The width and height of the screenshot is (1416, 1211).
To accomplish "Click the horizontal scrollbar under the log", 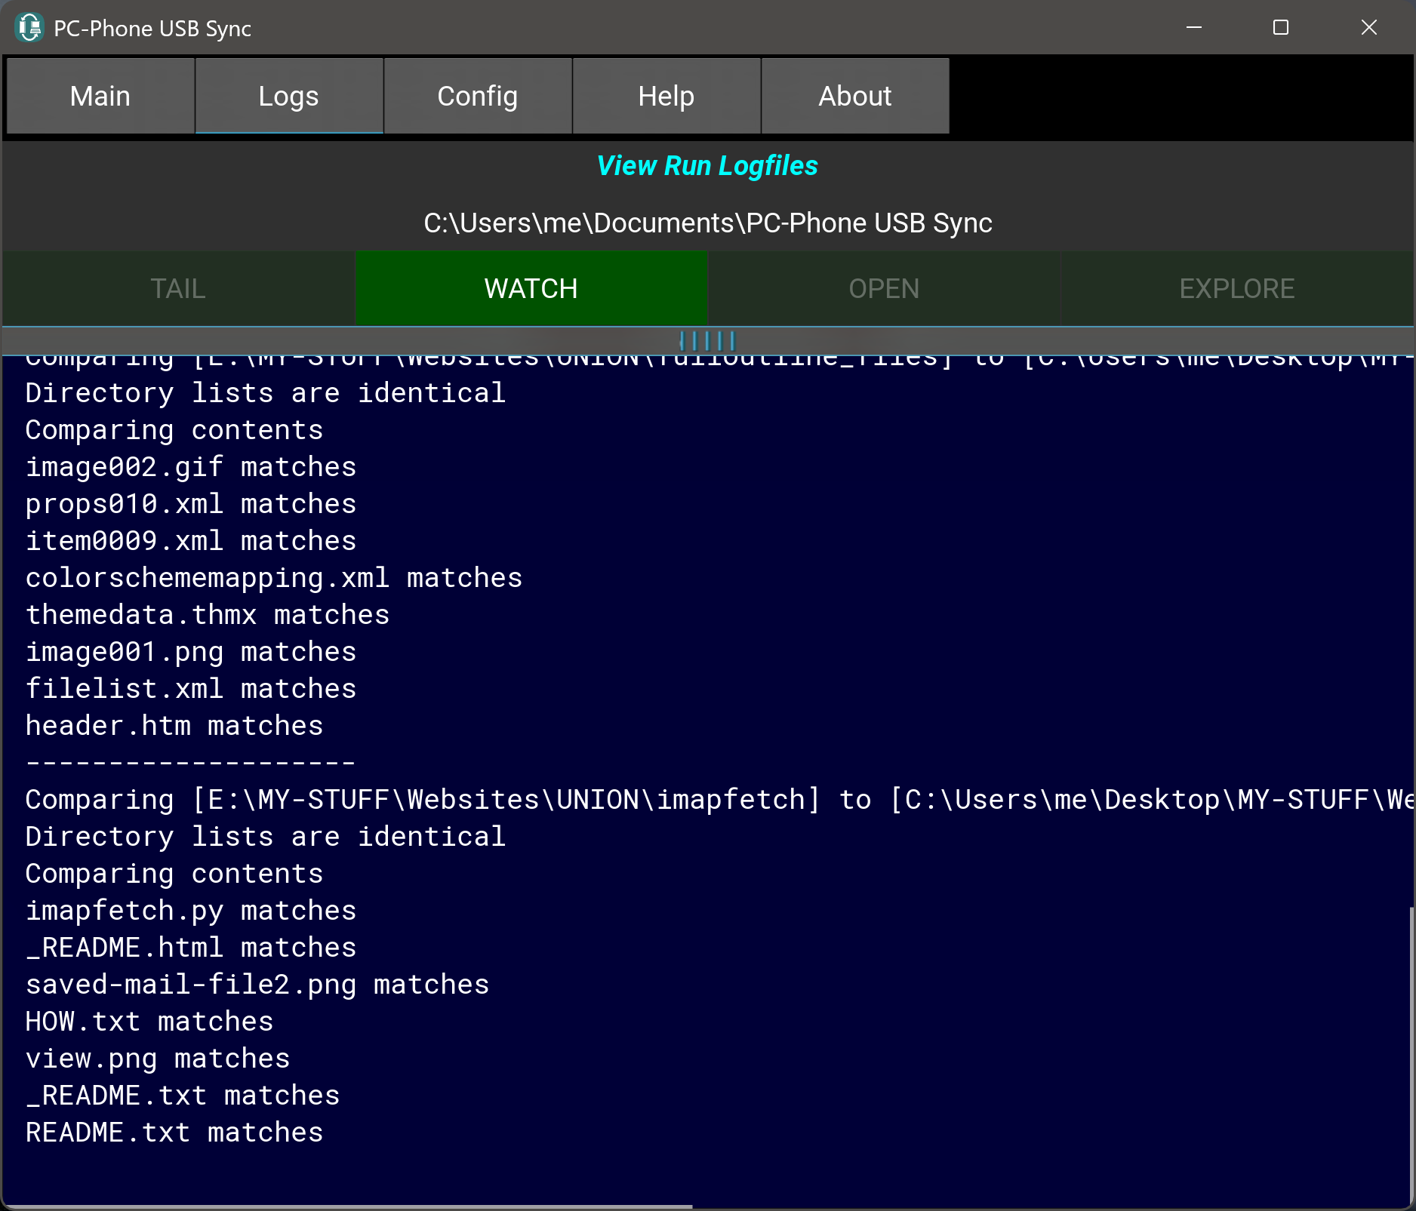I will [x=347, y=1206].
